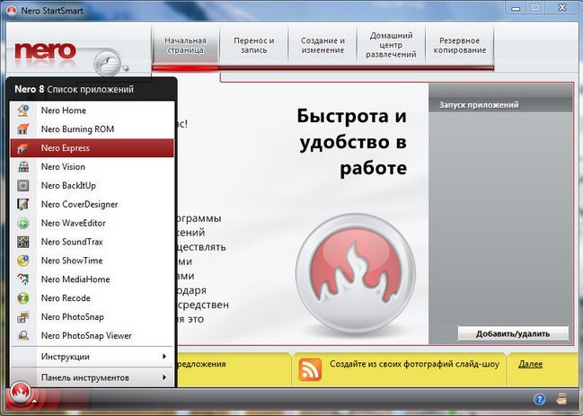Click the Nero Recode icon
583x416 pixels.
(23, 298)
